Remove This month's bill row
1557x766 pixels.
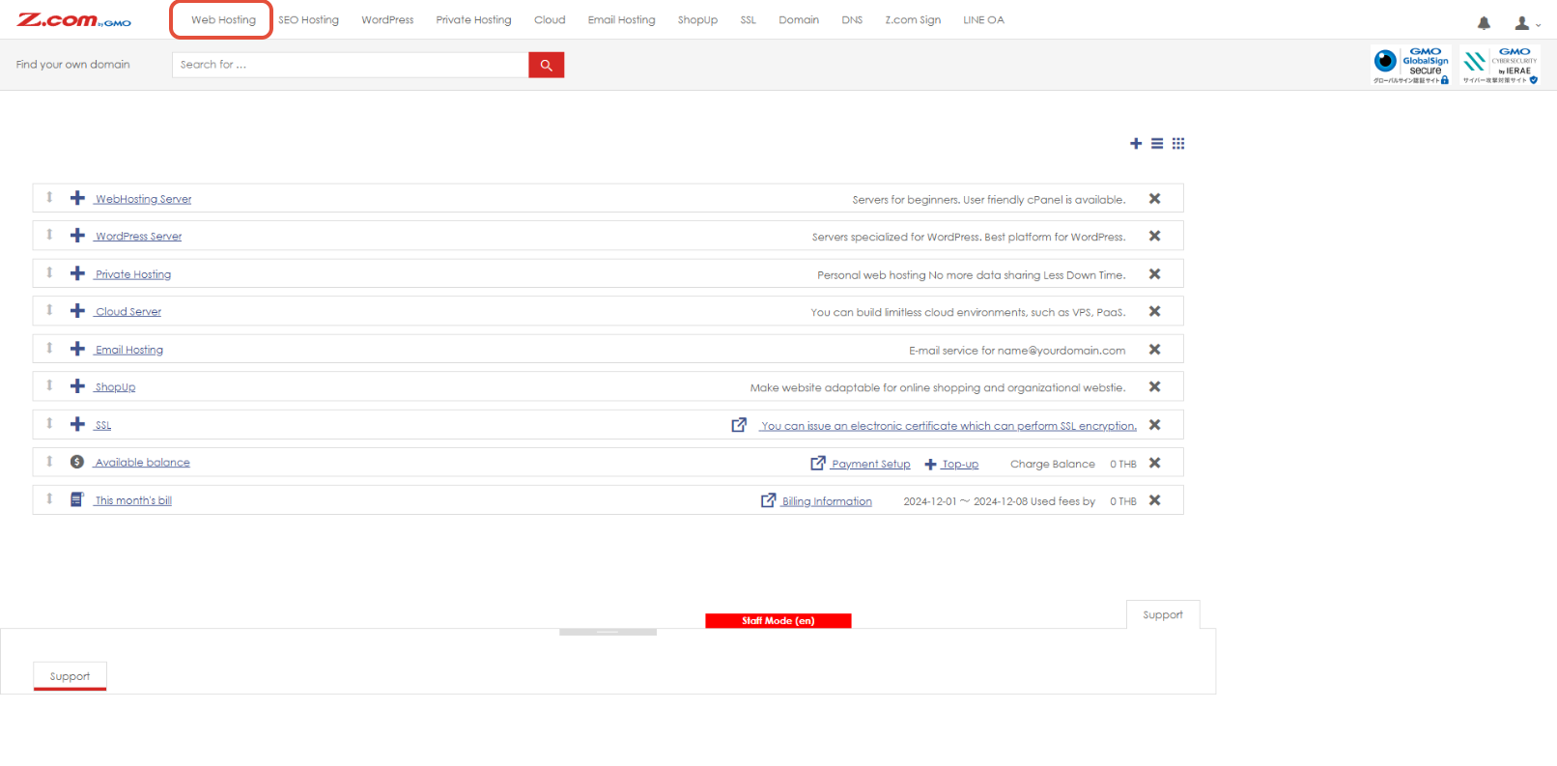click(x=1154, y=500)
